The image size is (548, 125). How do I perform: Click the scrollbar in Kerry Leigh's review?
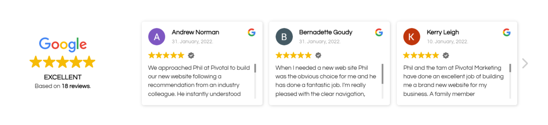(x=510, y=81)
